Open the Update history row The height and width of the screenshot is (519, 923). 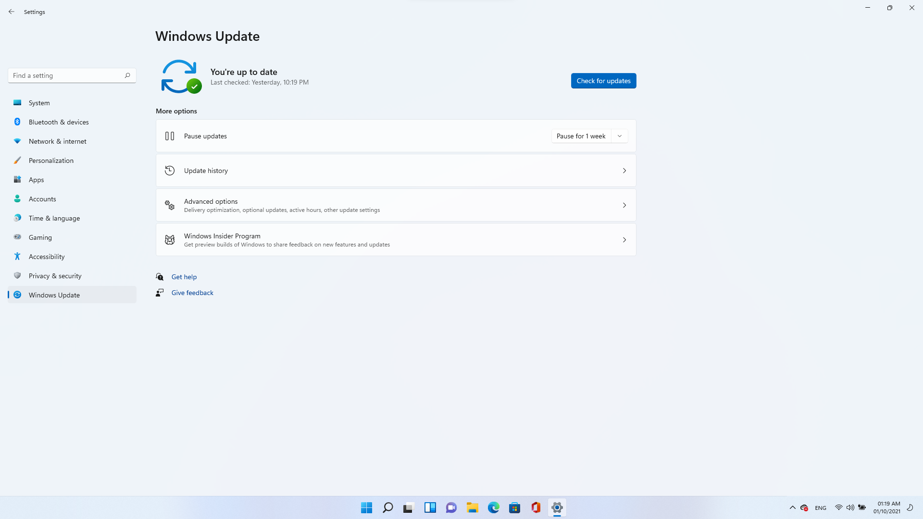tap(396, 171)
